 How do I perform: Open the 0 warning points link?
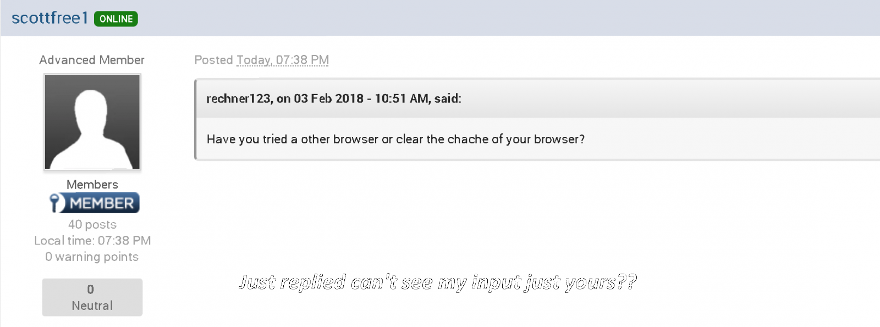coord(92,257)
